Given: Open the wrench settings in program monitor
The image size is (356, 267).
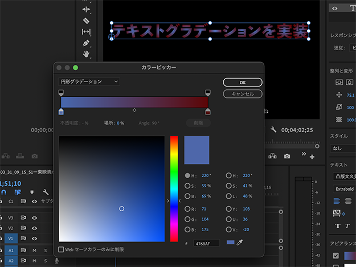Looking at the screenshot, I should [x=273, y=130].
